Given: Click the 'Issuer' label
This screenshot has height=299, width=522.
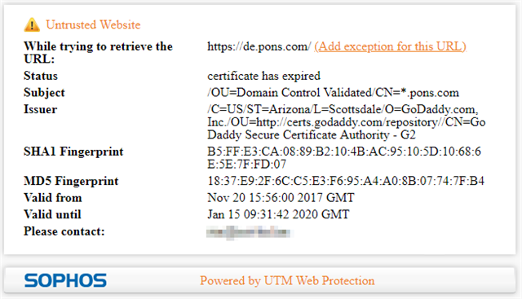Looking at the screenshot, I should point(40,109).
